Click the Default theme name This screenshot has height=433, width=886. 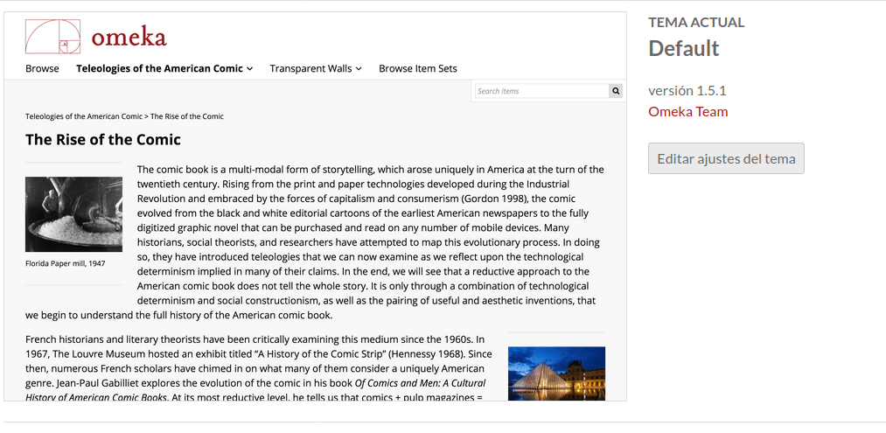point(683,49)
